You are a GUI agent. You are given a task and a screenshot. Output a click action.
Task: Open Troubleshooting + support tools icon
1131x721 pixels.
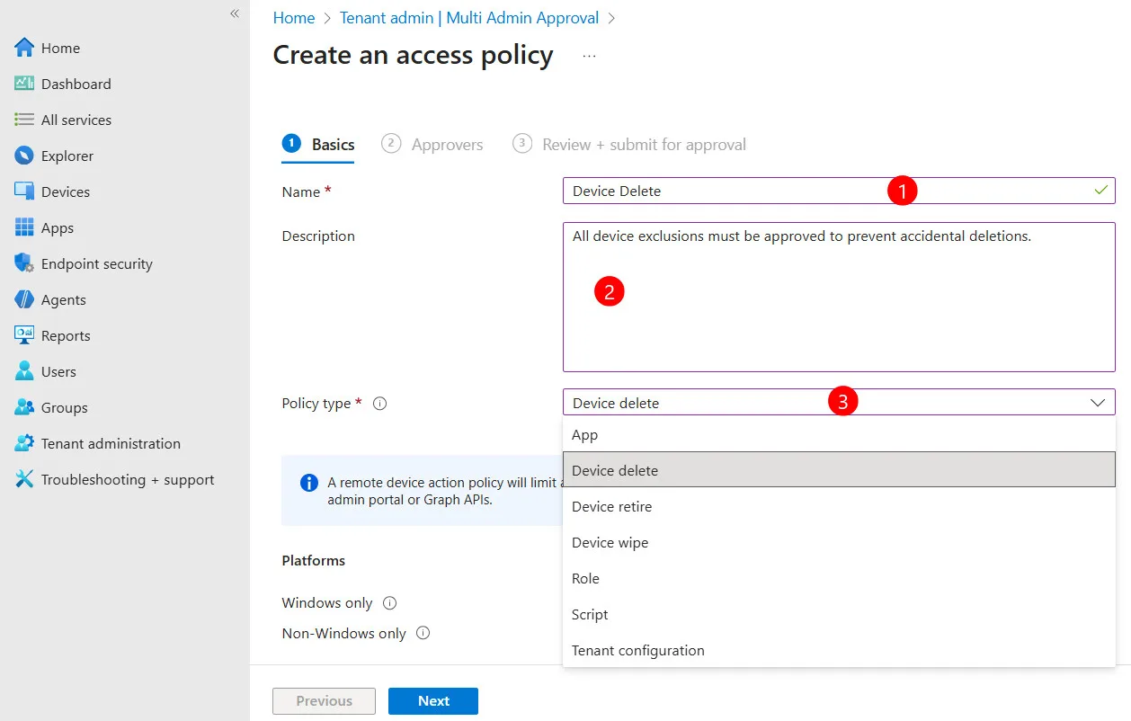(x=24, y=479)
